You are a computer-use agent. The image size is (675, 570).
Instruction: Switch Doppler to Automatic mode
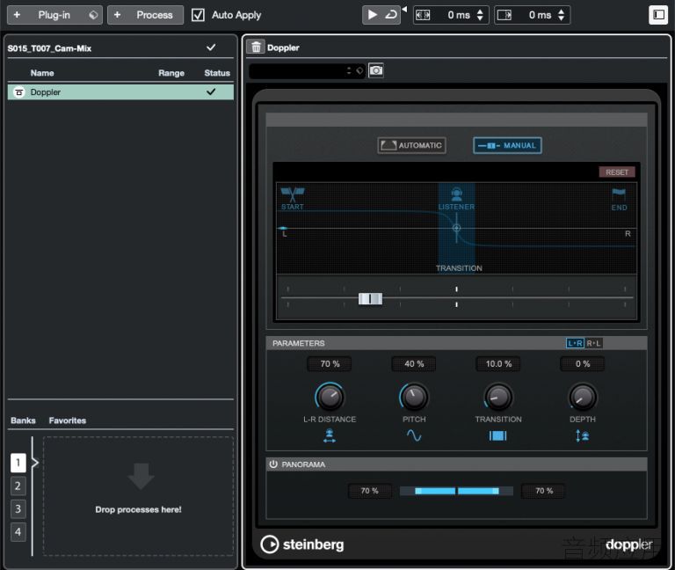tap(411, 145)
